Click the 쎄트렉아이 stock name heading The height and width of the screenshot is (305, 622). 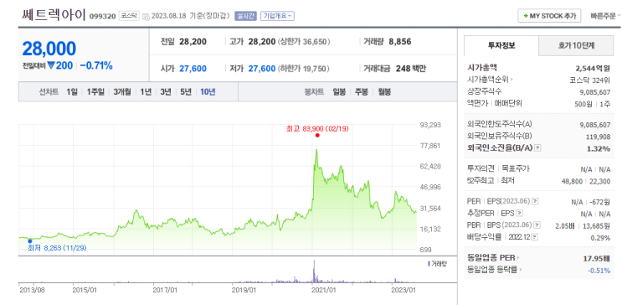tap(54, 14)
